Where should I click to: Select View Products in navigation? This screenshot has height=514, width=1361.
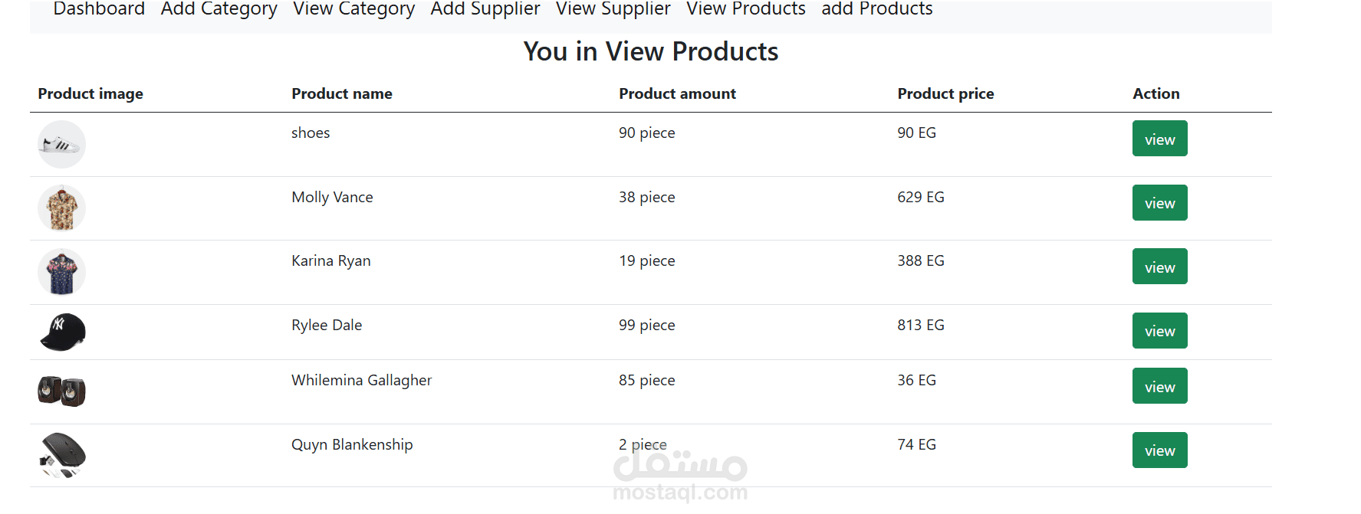tap(745, 9)
